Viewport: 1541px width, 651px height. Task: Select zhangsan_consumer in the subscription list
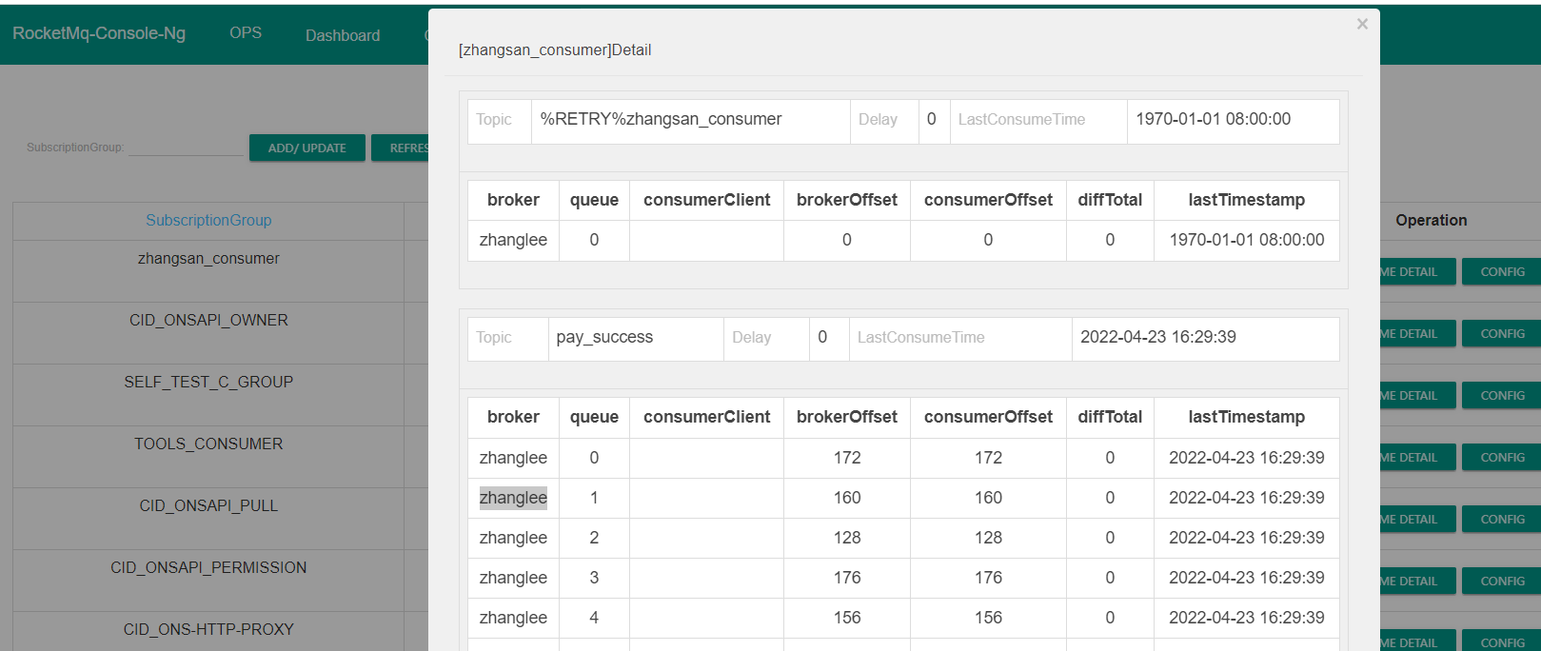point(208,258)
